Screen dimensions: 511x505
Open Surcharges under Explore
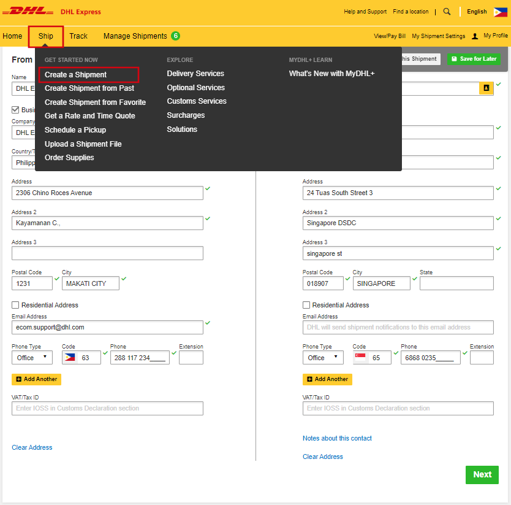[186, 115]
